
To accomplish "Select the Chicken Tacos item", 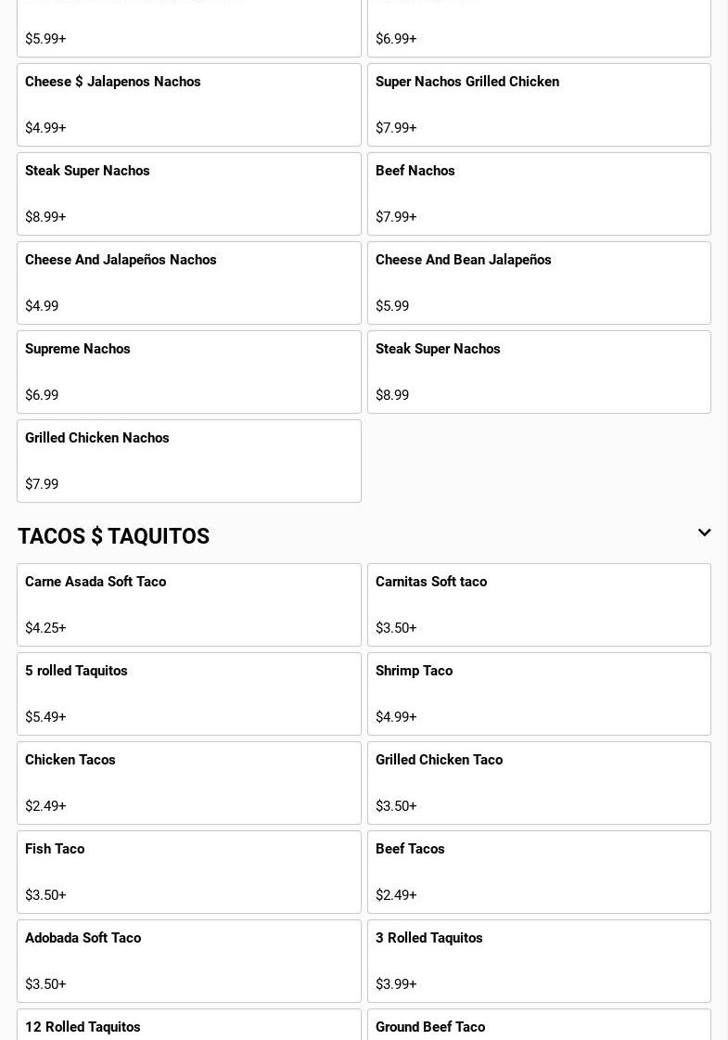I will click(x=188, y=783).
